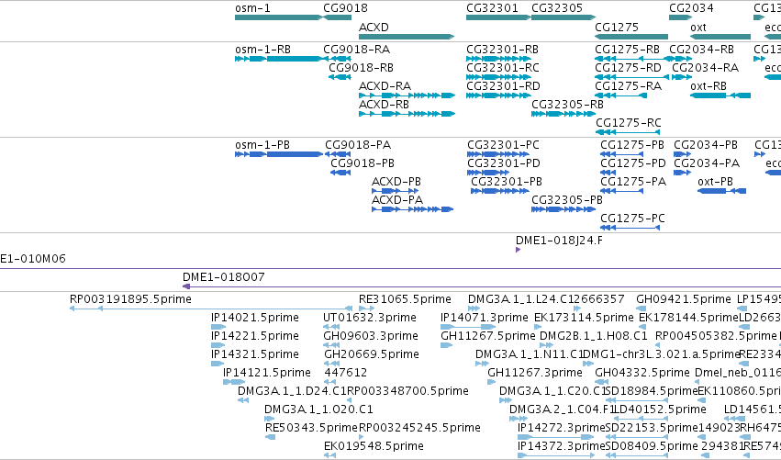Select transcript CG9018-RA label

357,50
